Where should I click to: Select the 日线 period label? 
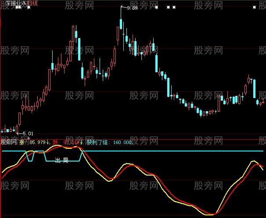(32, 3)
